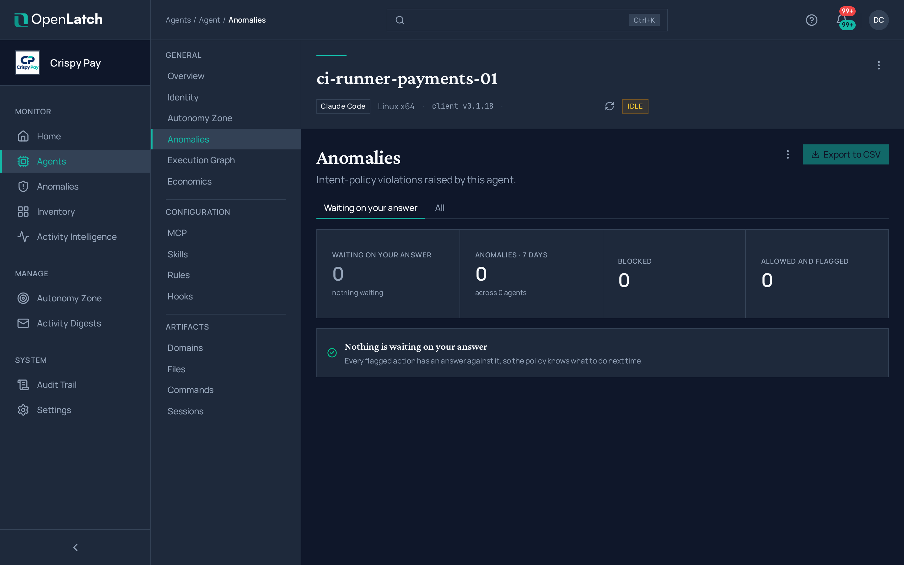Click the OpenLatch logo
Image resolution: width=904 pixels, height=565 pixels.
point(58,20)
